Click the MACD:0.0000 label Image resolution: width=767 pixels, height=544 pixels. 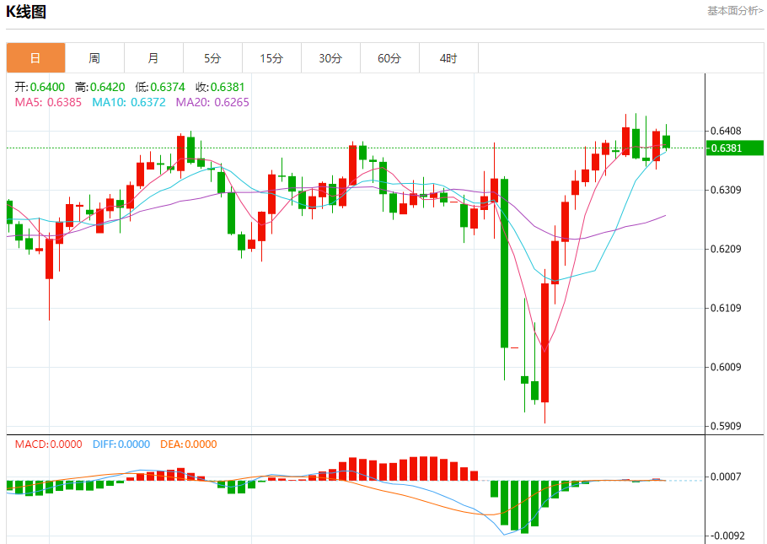(x=48, y=444)
